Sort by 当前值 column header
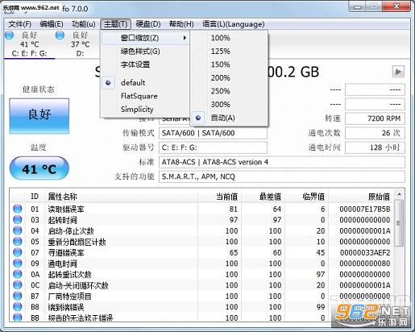The height and width of the screenshot is (332, 415). point(220,197)
